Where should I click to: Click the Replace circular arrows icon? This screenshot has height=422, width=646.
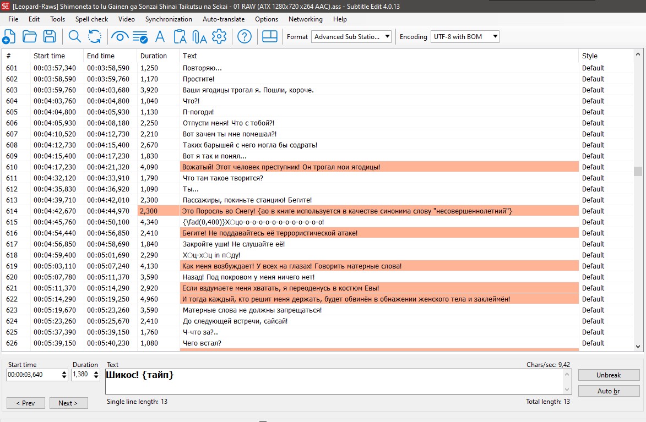(x=95, y=37)
